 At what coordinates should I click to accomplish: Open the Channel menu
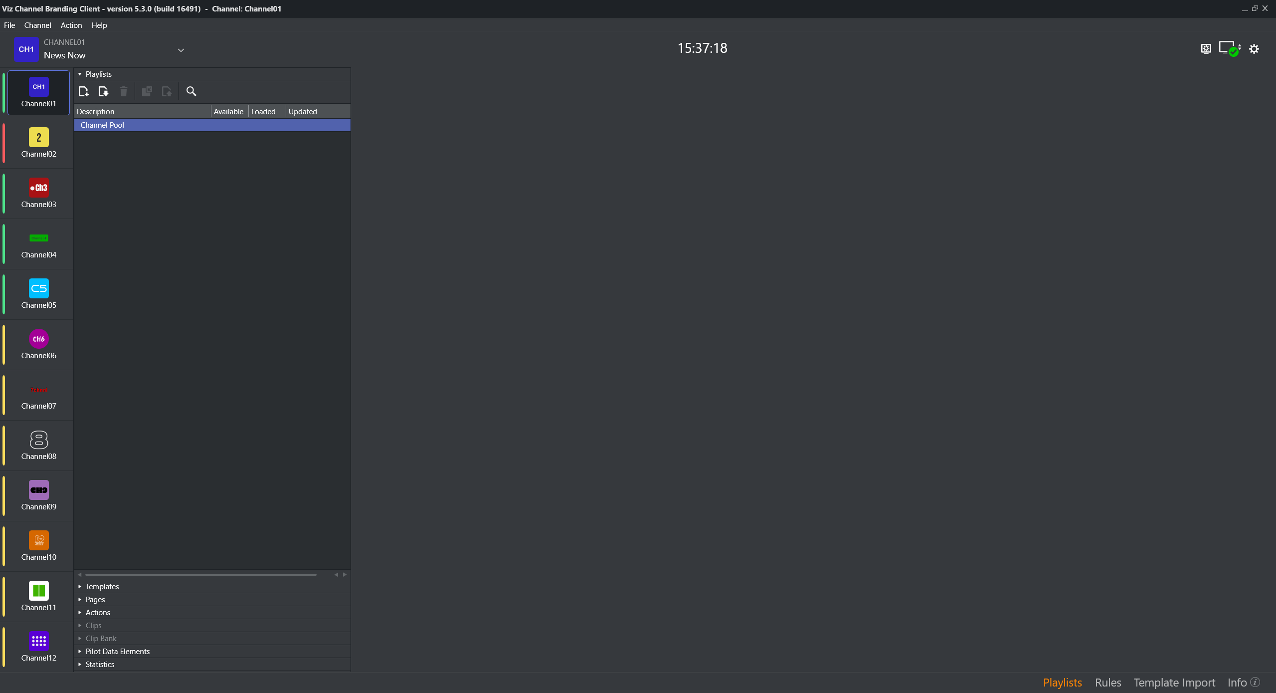click(x=37, y=25)
